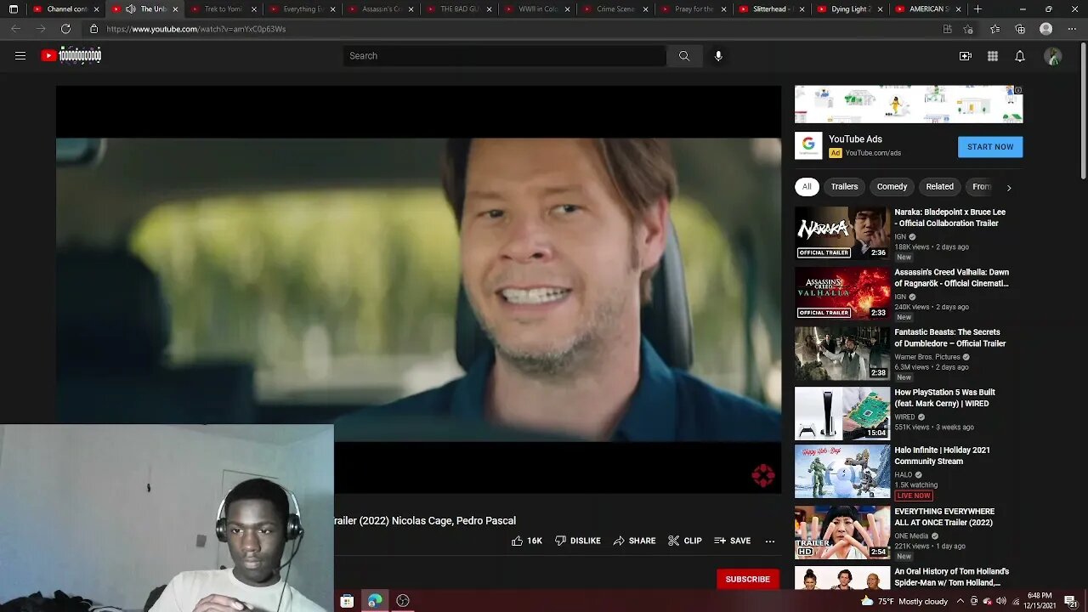1088x612 pixels.
Task: Open the Halo Infinite Holiday stream thumbnail
Action: 842,472
